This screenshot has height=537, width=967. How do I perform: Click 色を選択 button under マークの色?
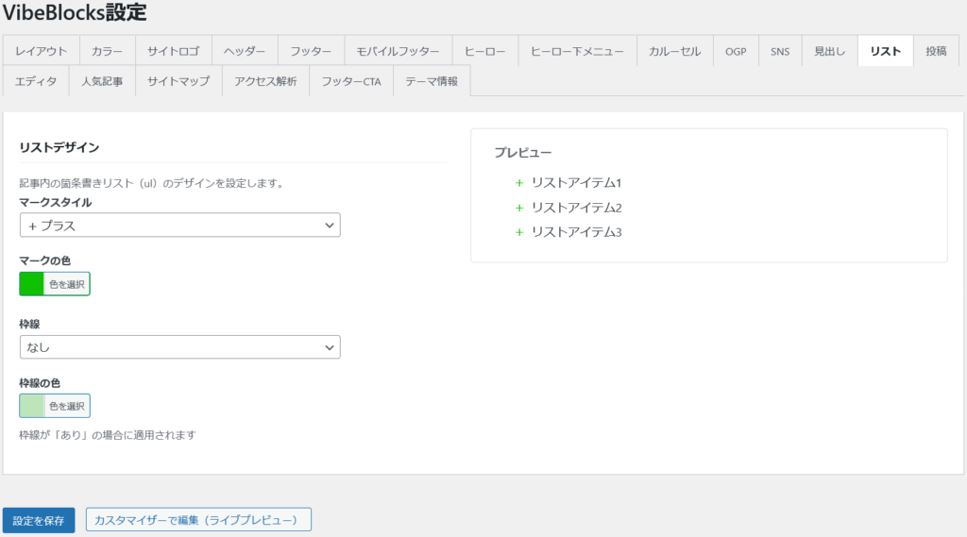click(x=67, y=283)
